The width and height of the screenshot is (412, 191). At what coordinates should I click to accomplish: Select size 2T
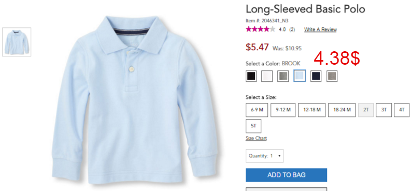(x=366, y=110)
